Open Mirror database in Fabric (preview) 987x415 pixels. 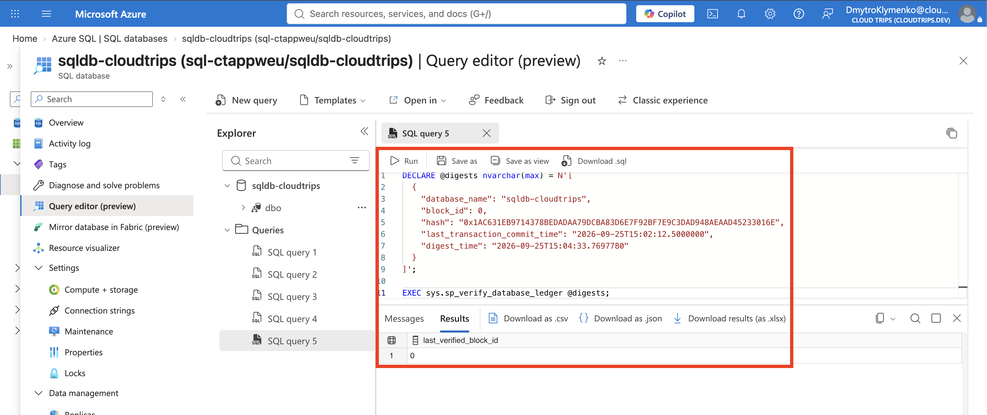(114, 227)
